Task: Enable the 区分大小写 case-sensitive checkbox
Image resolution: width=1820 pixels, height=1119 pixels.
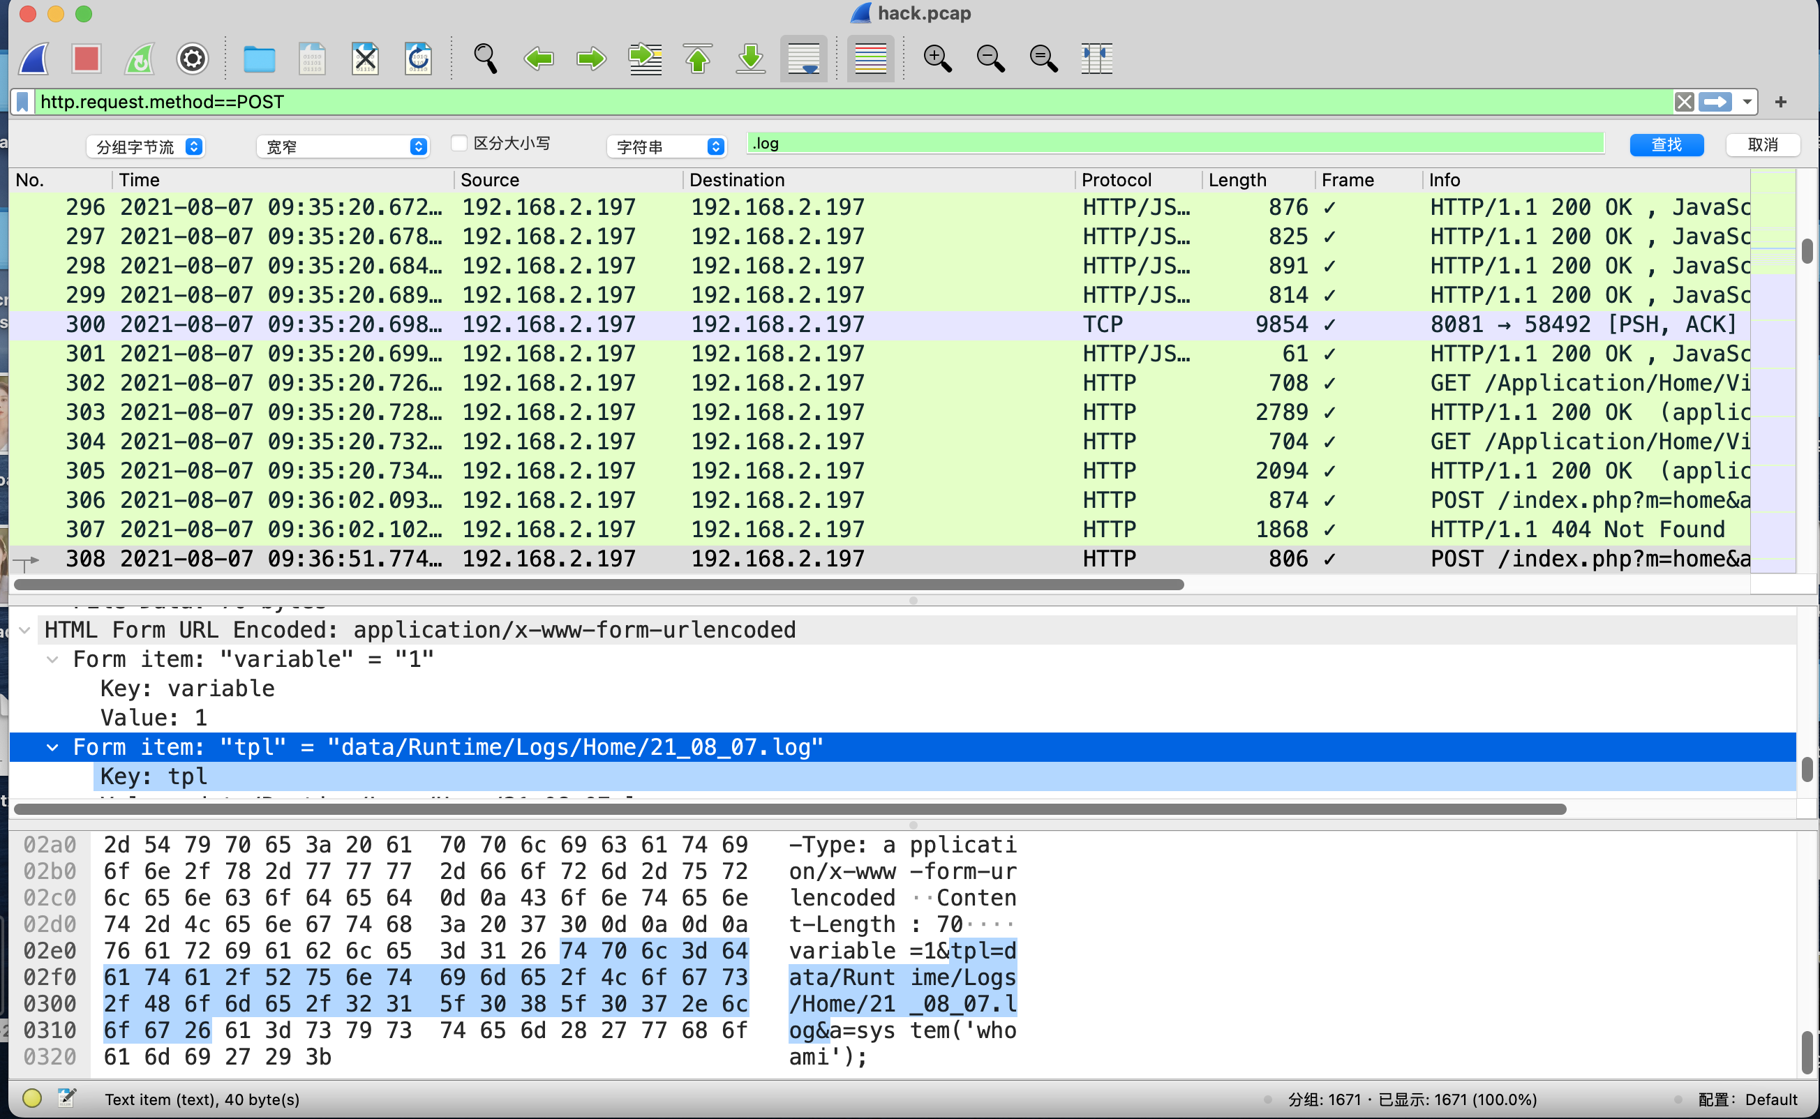Action: pyautogui.click(x=460, y=144)
